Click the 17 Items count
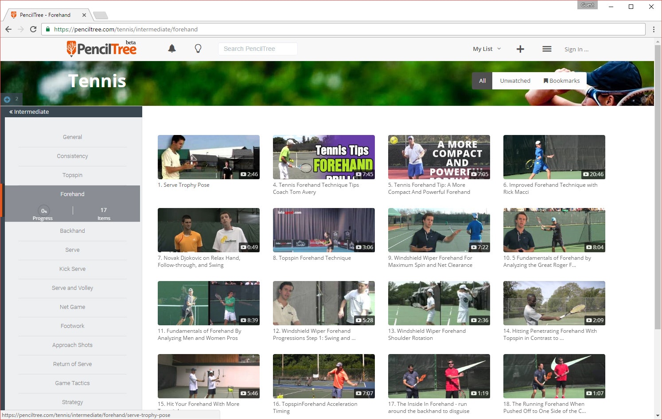The image size is (662, 420). coord(104,214)
